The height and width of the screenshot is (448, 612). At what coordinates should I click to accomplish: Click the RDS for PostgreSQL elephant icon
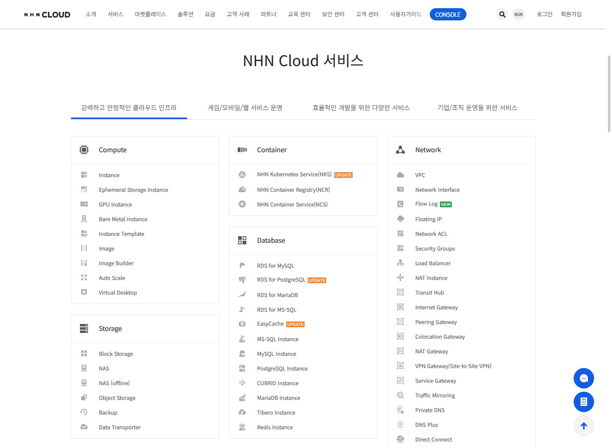(x=242, y=280)
